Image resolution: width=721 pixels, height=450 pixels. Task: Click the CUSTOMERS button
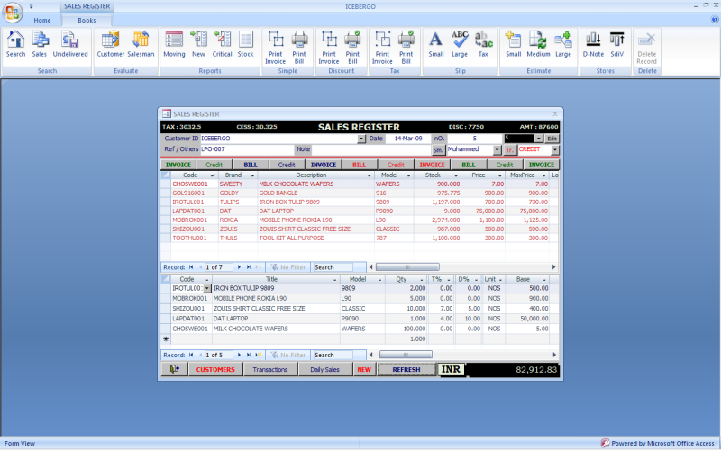click(215, 369)
